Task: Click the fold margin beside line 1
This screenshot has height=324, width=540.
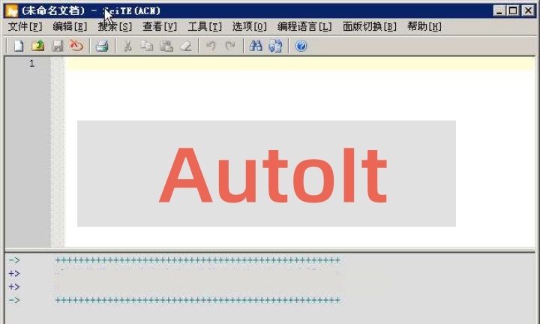Action: tap(58, 64)
